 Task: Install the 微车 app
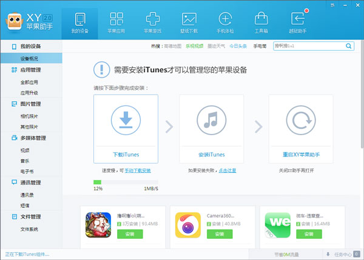(309, 234)
